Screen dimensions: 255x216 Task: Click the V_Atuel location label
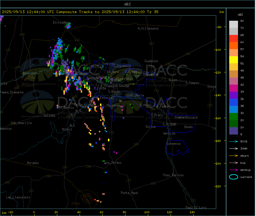[146, 105]
